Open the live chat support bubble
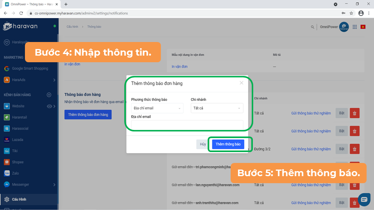 pyautogui.click(x=364, y=199)
